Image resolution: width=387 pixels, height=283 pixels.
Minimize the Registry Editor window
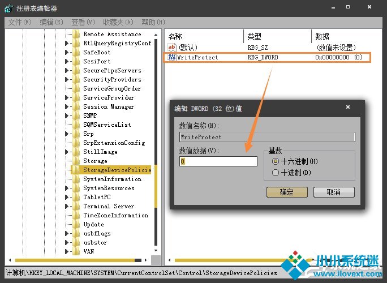click(x=333, y=7)
